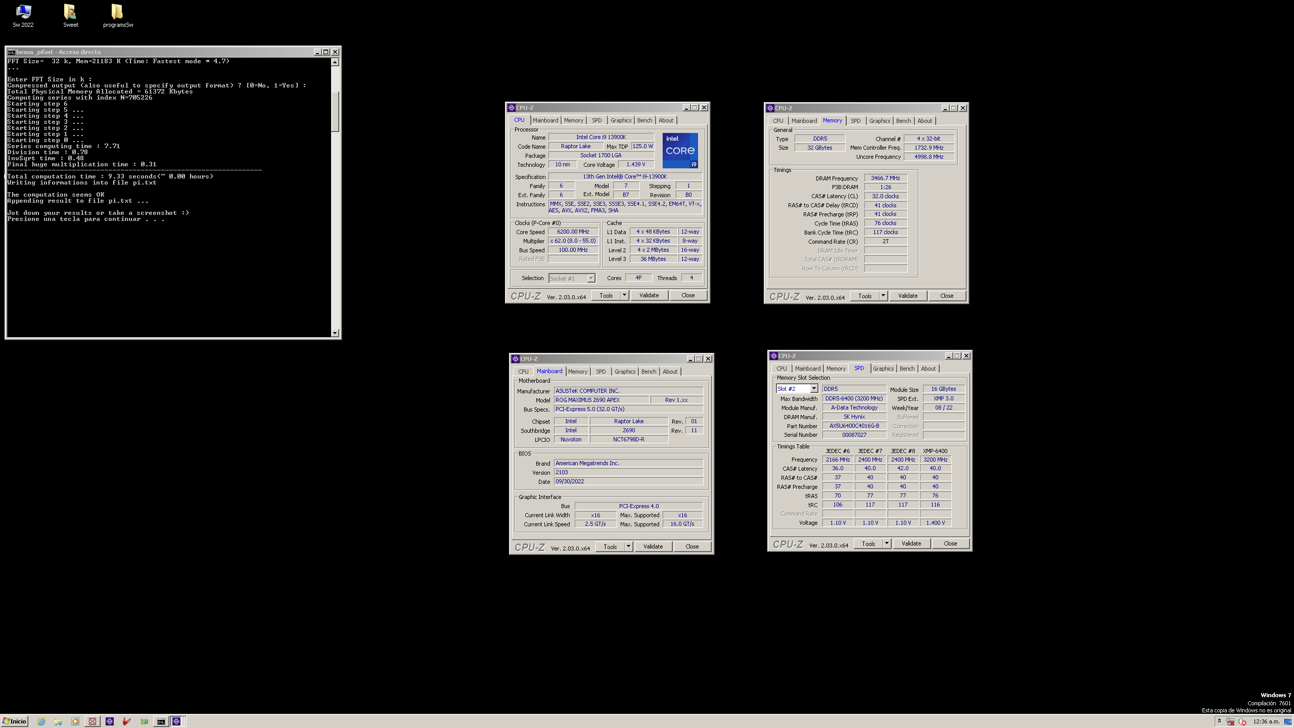Click the processor name Intel Core i9 13900K

(x=601, y=137)
